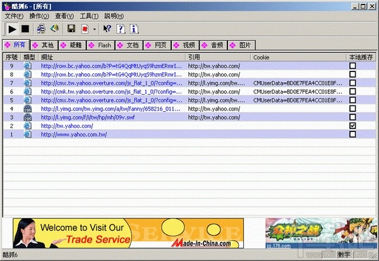Click the web page icon in row 2
Image resolution: width=379 pixels, height=261 pixels.
pyautogui.click(x=28, y=126)
